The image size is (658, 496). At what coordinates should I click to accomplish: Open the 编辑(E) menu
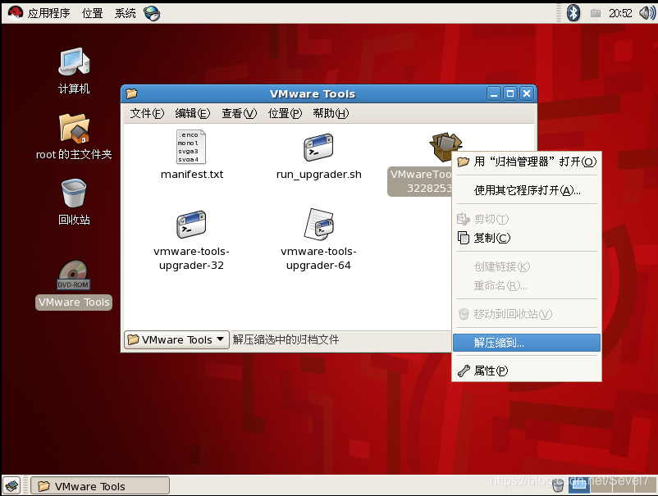(x=193, y=113)
